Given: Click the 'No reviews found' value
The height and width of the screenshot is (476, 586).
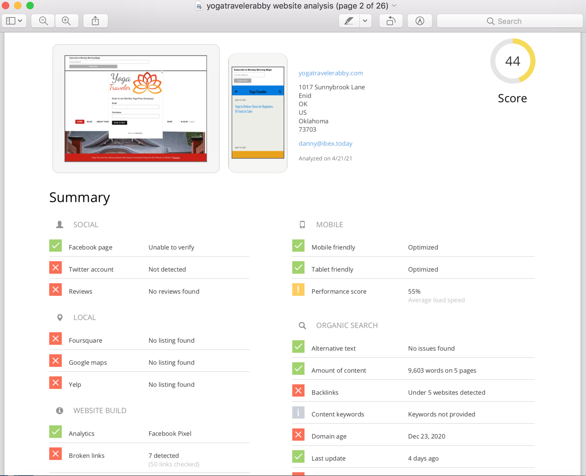Looking at the screenshot, I should (x=174, y=291).
